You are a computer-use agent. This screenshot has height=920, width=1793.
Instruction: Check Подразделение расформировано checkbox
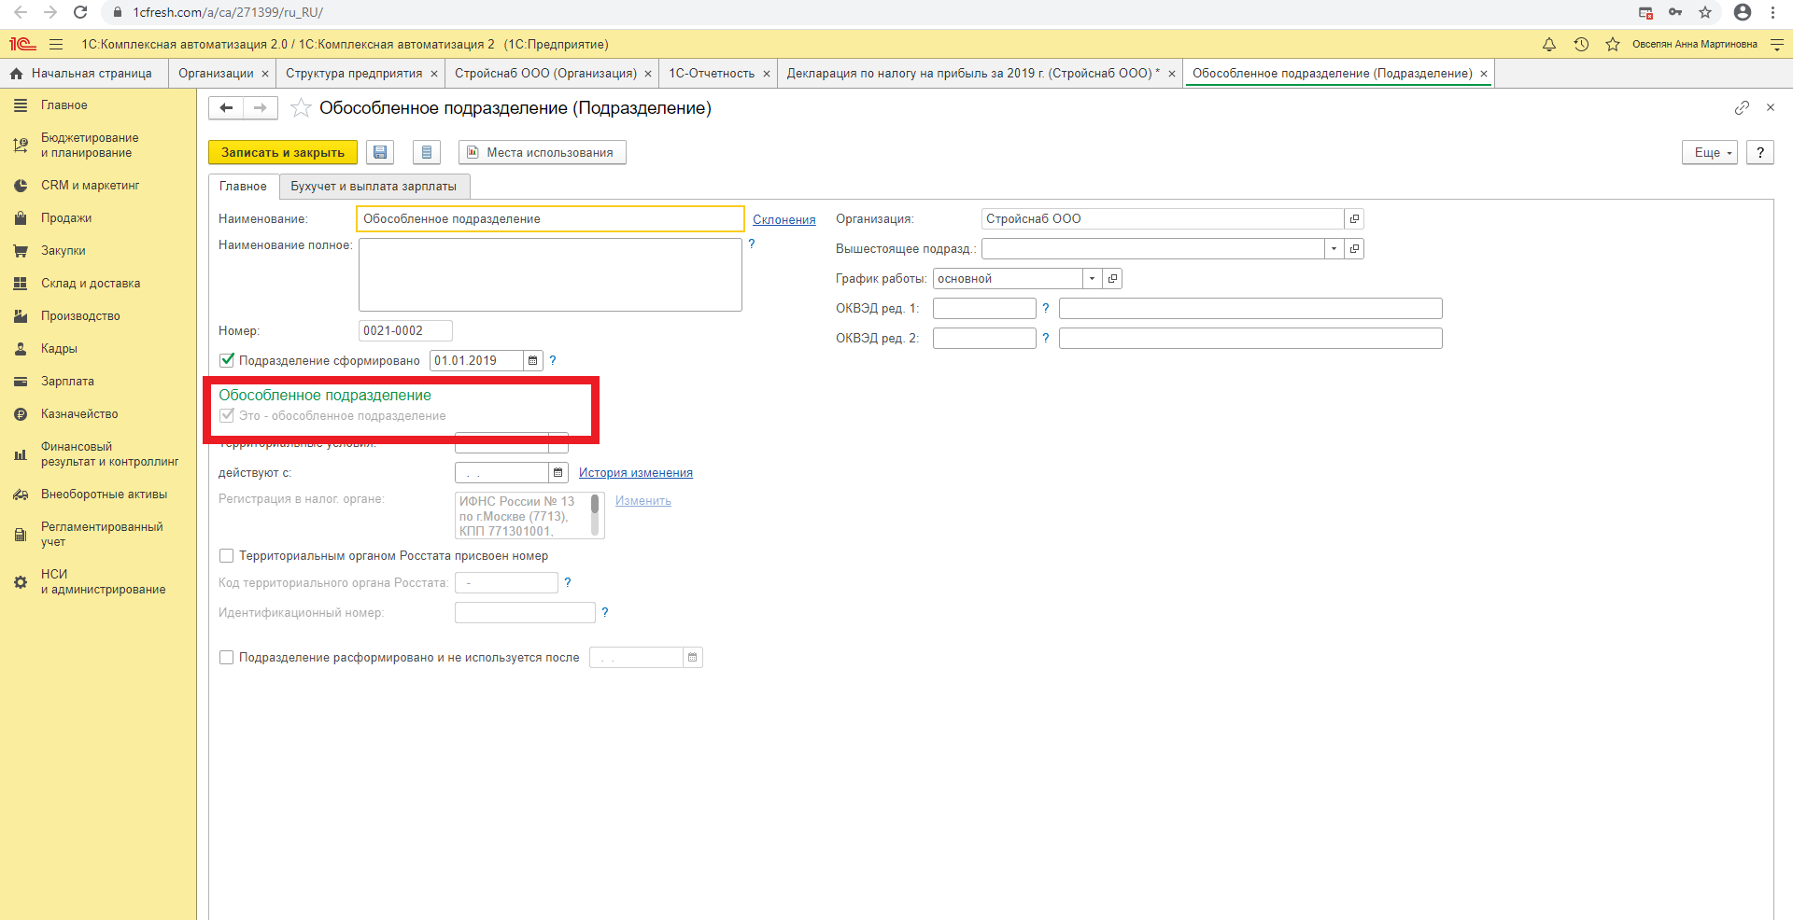[227, 658]
